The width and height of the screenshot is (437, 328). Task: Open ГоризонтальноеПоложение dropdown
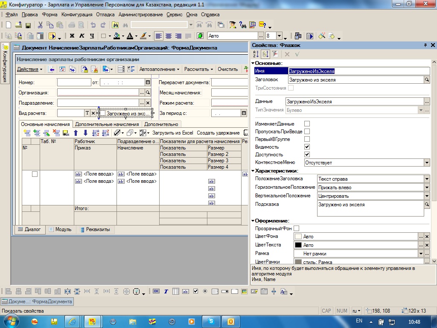coord(427,187)
